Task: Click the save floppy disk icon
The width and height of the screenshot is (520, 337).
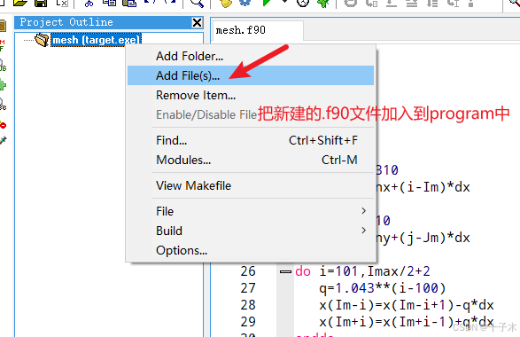Action: [x=41, y=4]
